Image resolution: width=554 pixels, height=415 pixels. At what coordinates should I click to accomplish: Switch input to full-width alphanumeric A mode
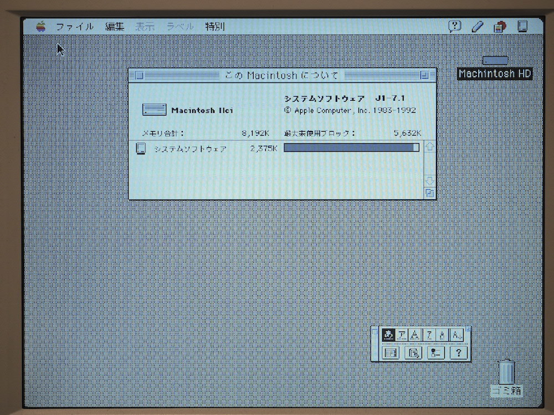point(415,335)
